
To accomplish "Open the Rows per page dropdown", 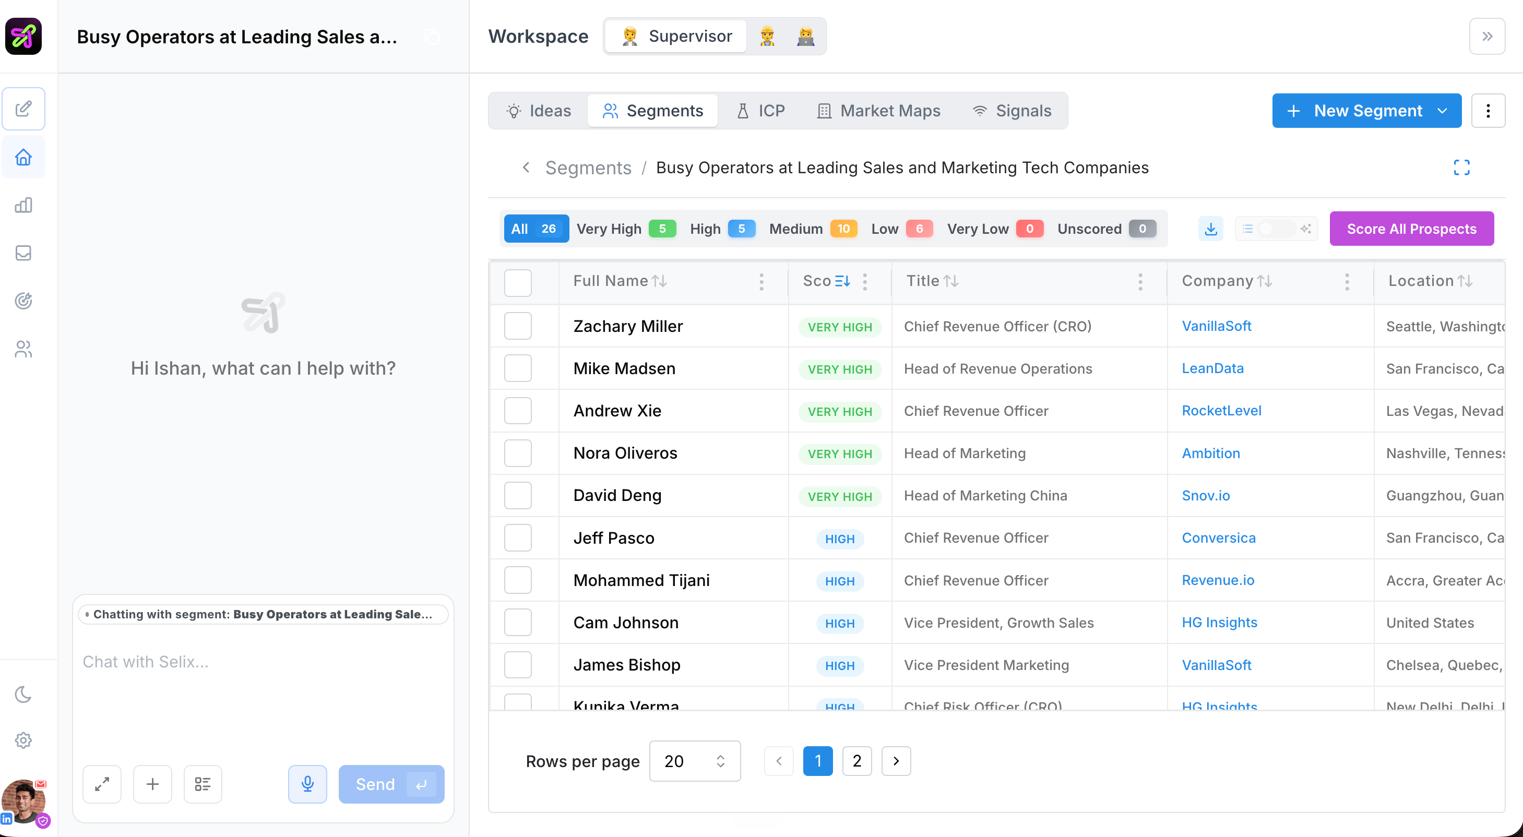I will point(695,761).
